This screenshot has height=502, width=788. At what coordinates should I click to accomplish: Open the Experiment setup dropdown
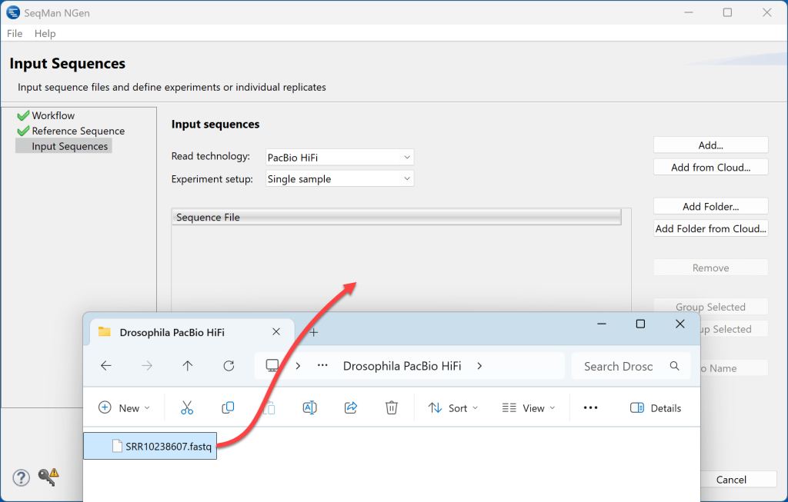[339, 178]
